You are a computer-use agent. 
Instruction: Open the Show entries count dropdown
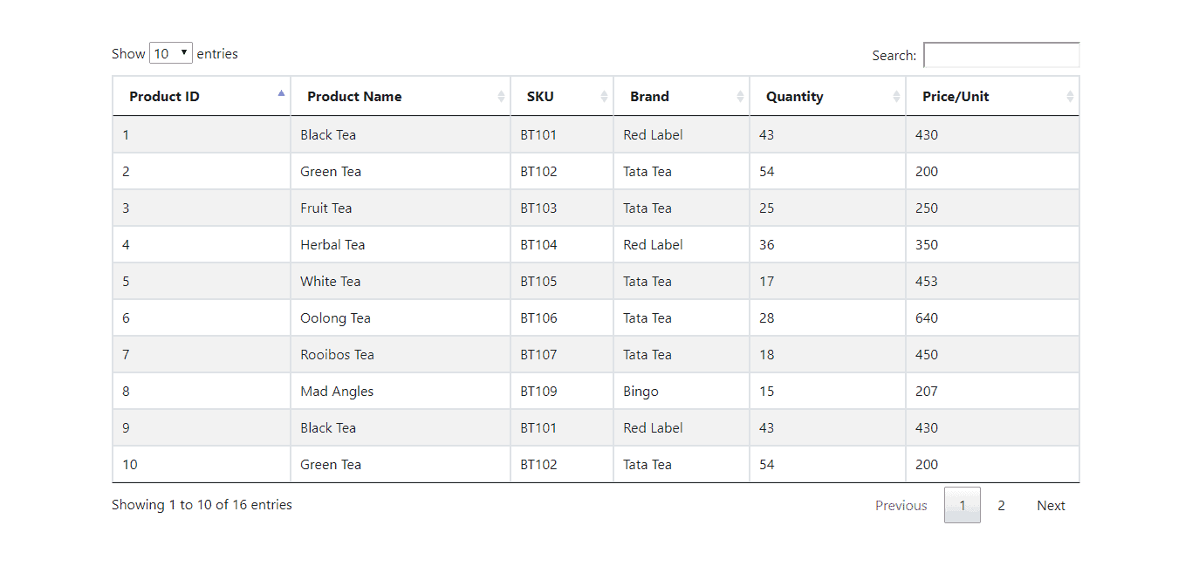171,53
